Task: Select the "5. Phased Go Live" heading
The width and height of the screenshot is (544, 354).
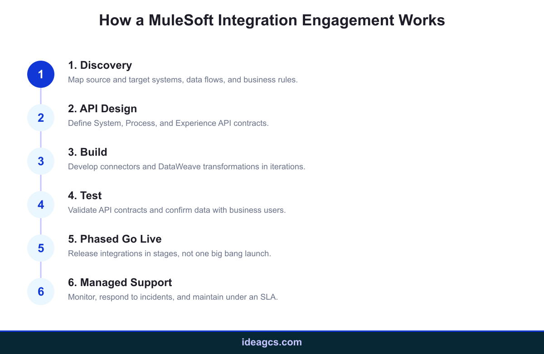Action: [x=115, y=239]
